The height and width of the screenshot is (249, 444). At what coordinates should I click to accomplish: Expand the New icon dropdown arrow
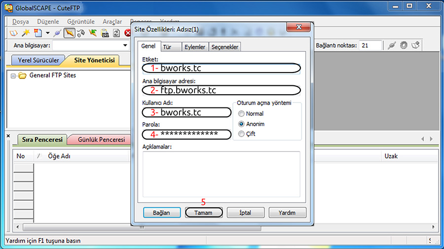[x=47, y=33]
